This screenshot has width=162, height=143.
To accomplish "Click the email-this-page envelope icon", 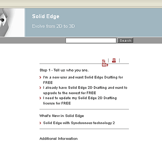I will [x=105, y=65].
